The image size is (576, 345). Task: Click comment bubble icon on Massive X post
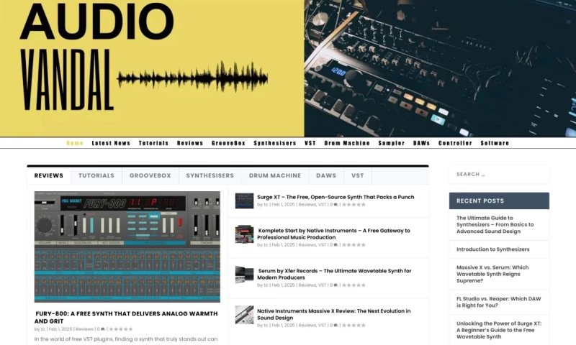click(x=336, y=325)
